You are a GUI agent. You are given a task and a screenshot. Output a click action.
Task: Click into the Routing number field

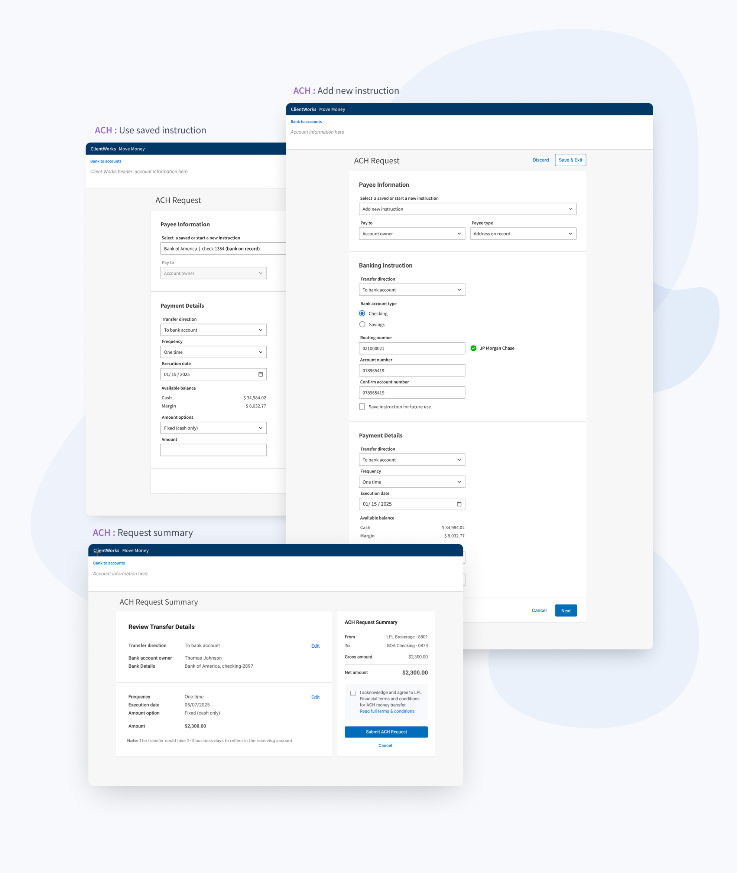(x=412, y=348)
